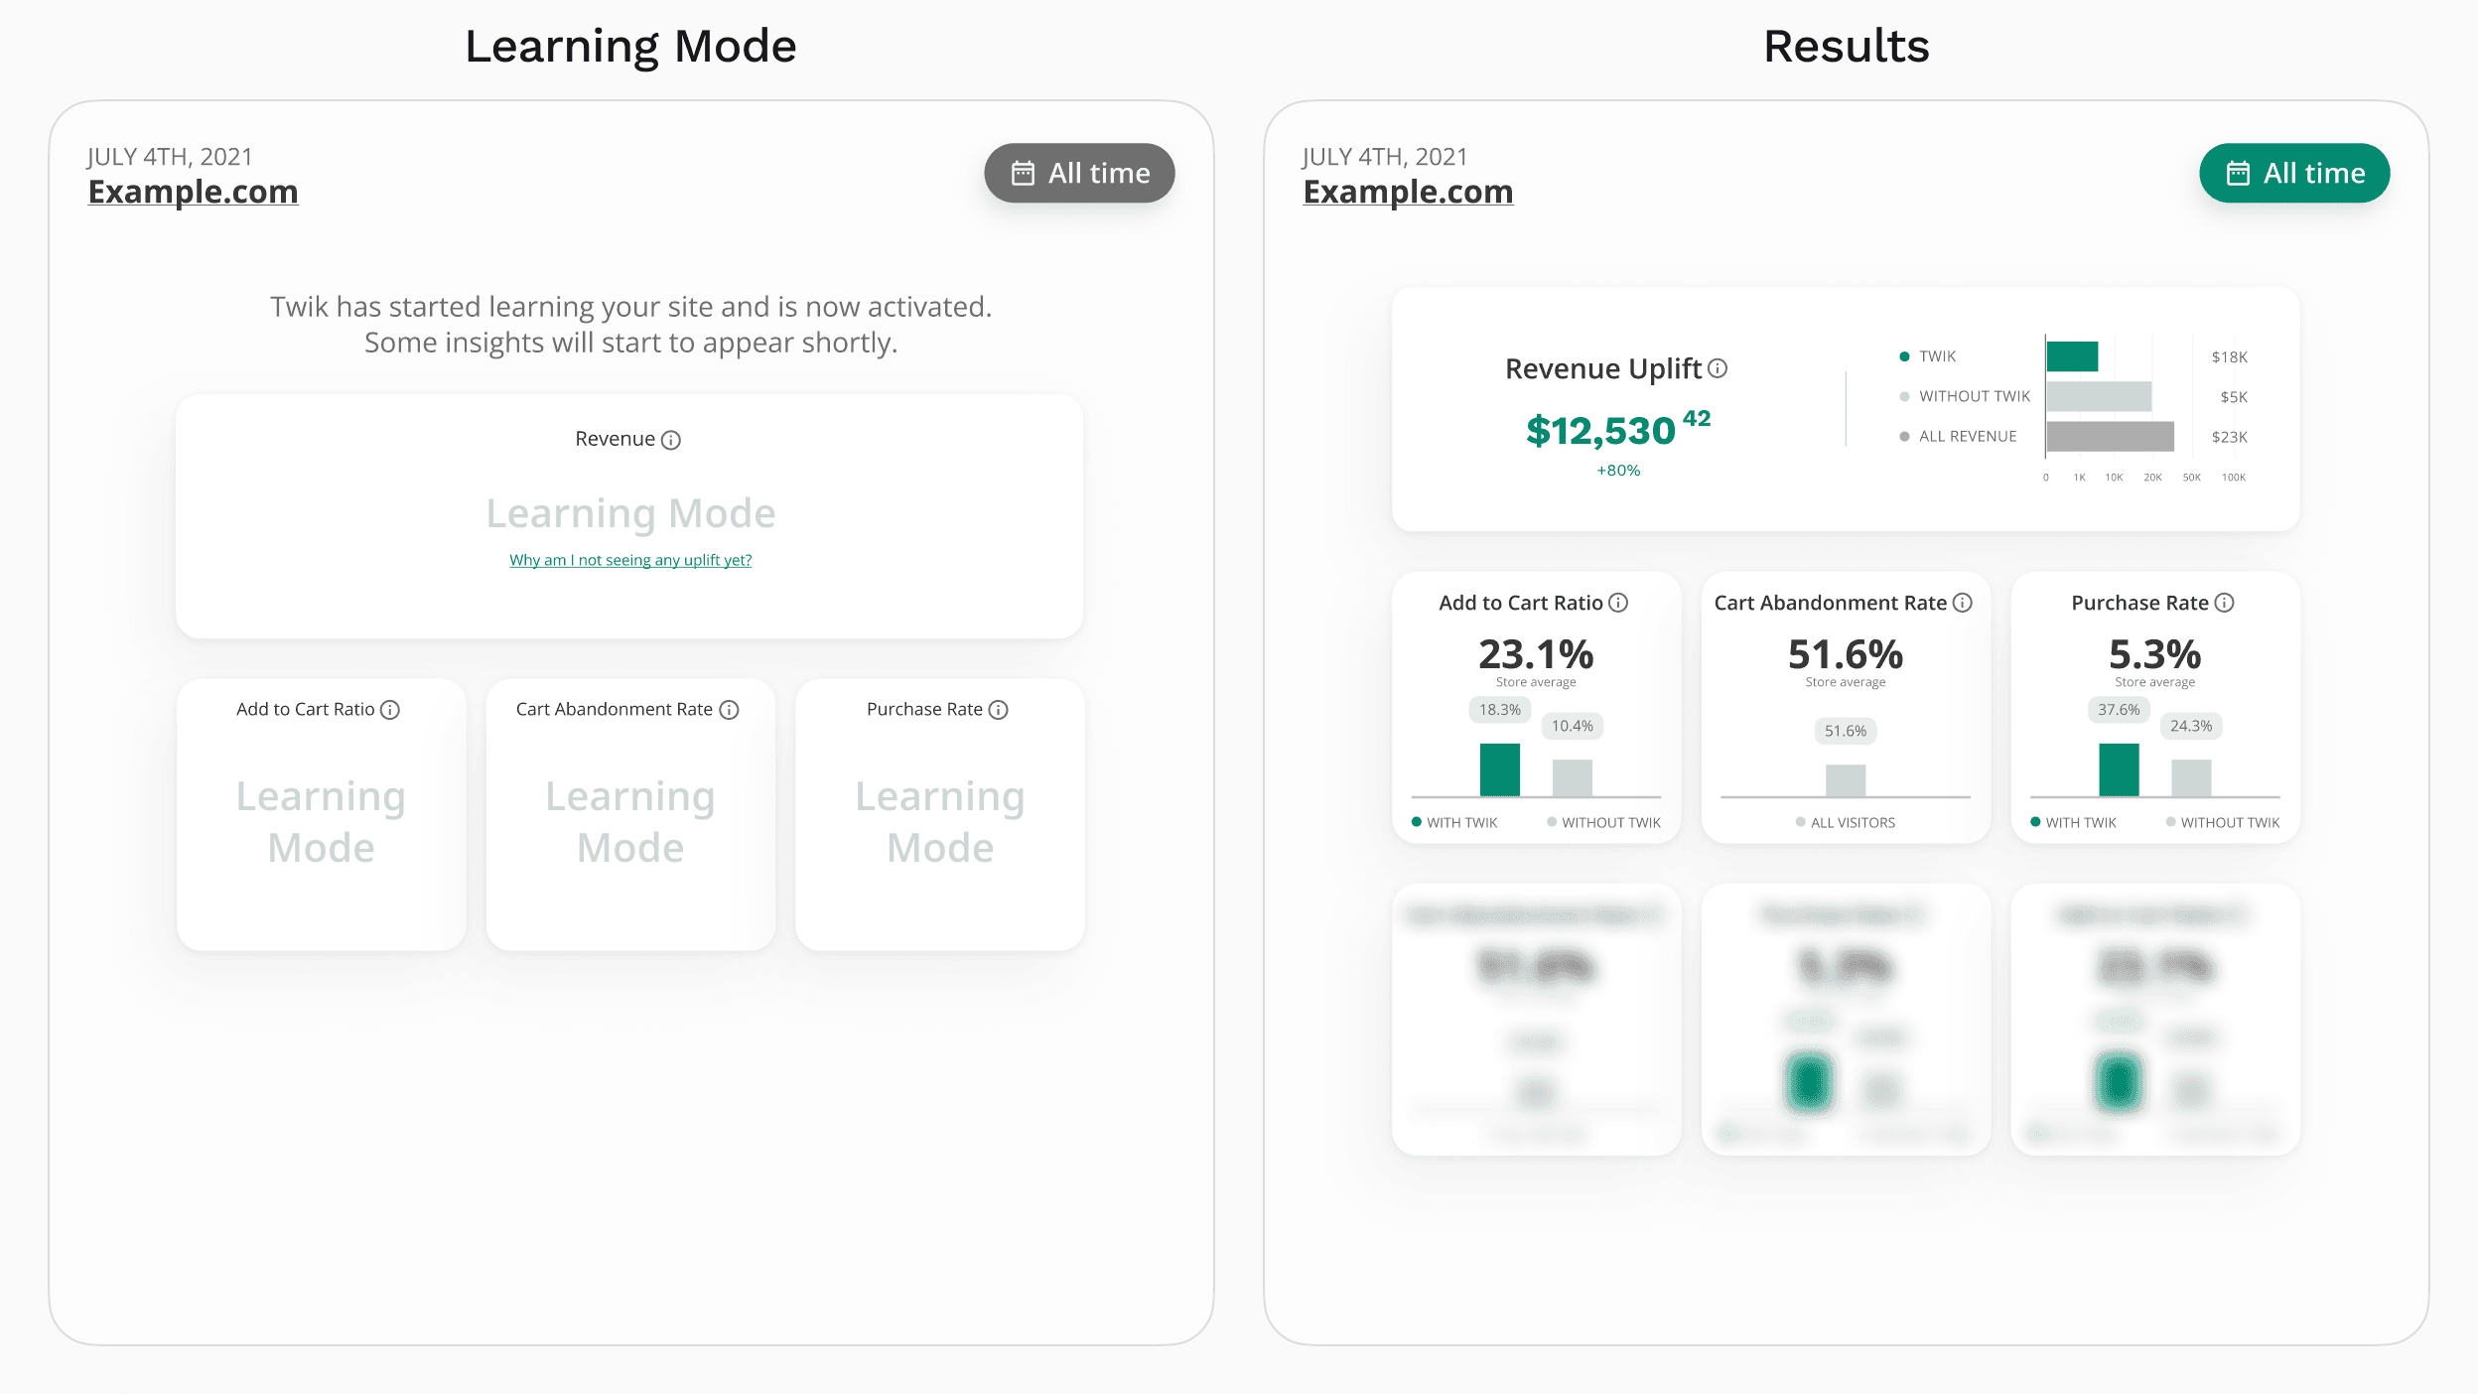
Task: Click the calendar icon on the Learning Mode panel
Action: (x=1023, y=172)
